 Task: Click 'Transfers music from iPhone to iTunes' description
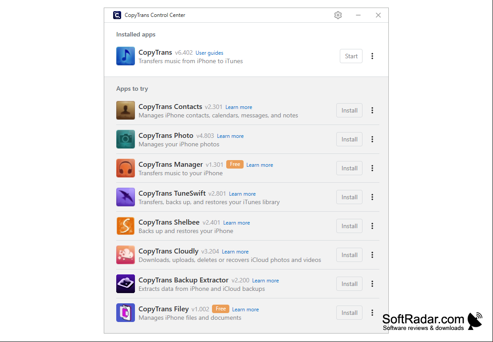pos(191,61)
